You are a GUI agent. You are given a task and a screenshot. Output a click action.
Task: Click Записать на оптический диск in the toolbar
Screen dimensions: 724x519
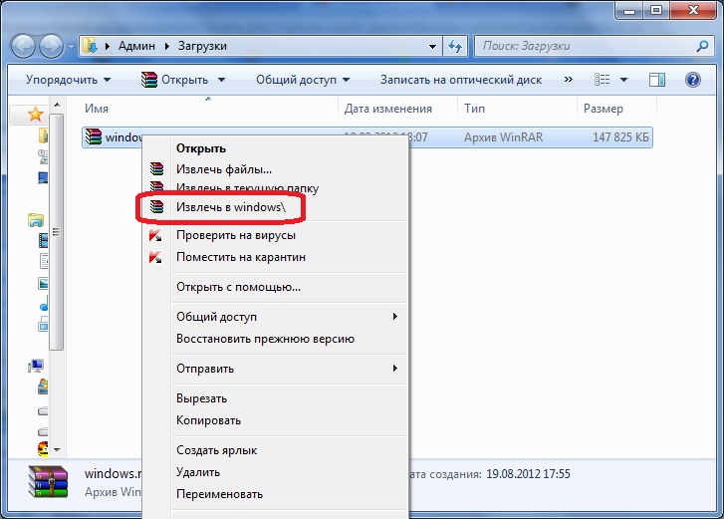point(461,80)
